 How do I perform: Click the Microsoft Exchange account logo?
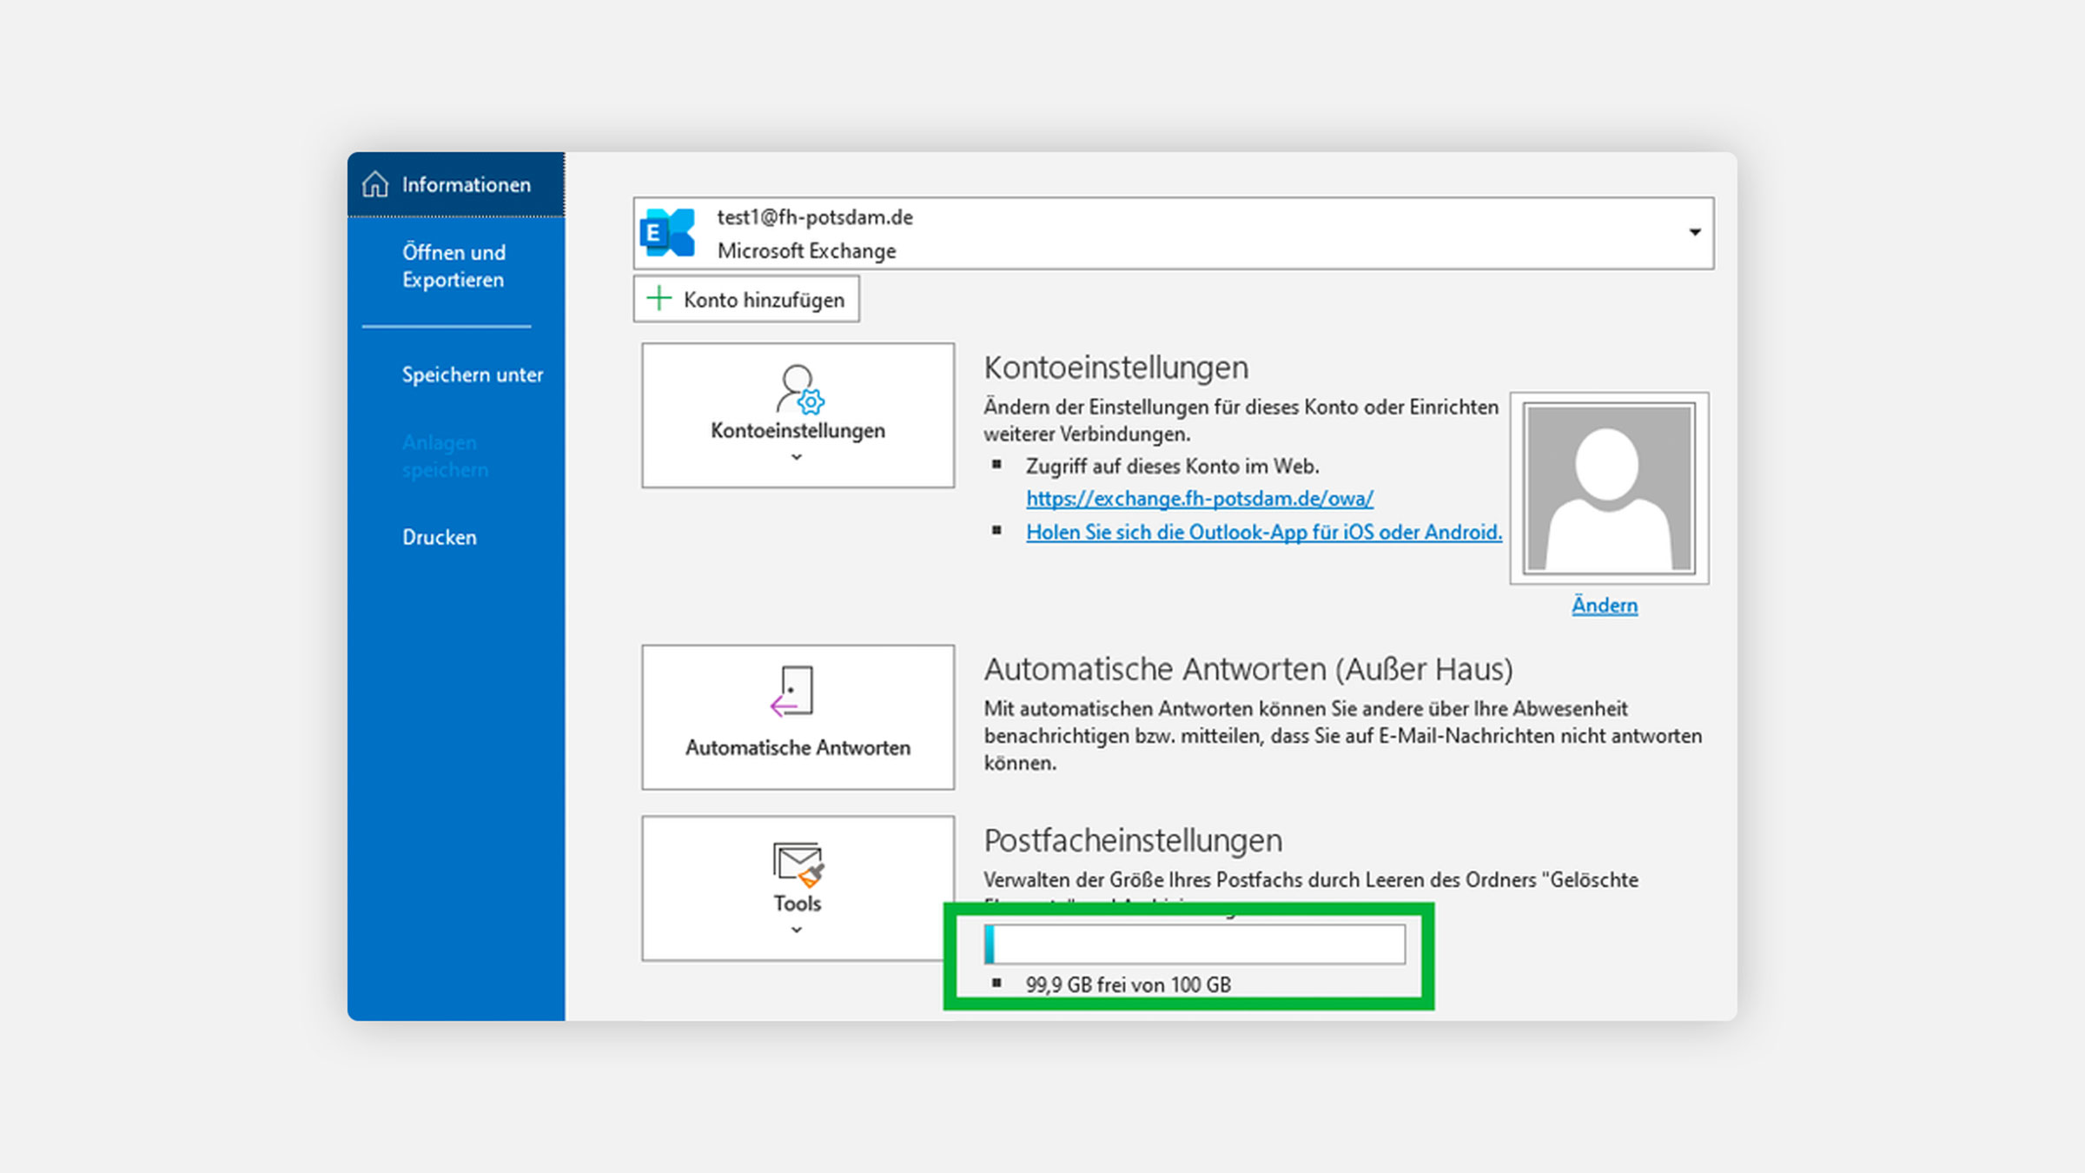click(668, 233)
